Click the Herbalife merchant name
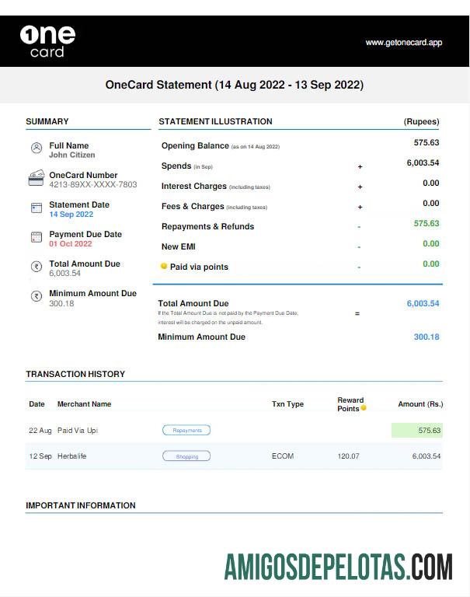This screenshot has width=470, height=597. tap(71, 456)
